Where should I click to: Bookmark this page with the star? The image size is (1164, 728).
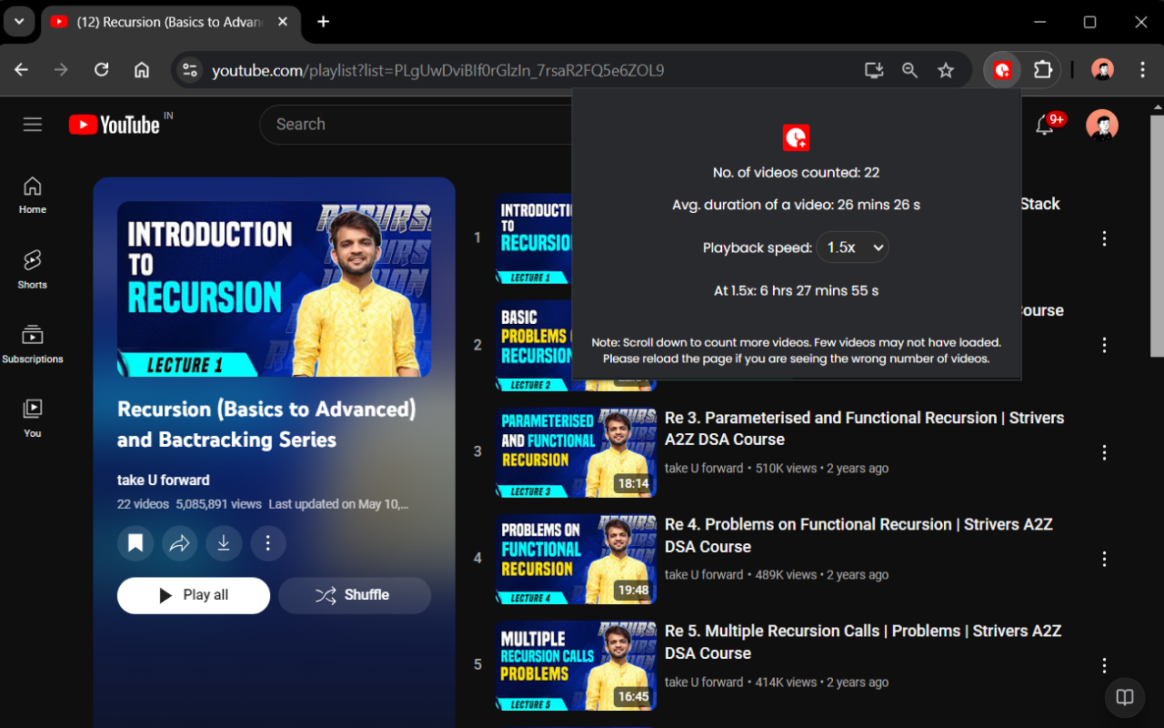coord(946,70)
